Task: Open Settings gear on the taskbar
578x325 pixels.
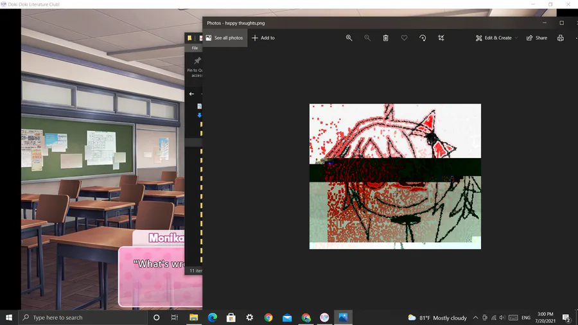Action: pos(250,317)
